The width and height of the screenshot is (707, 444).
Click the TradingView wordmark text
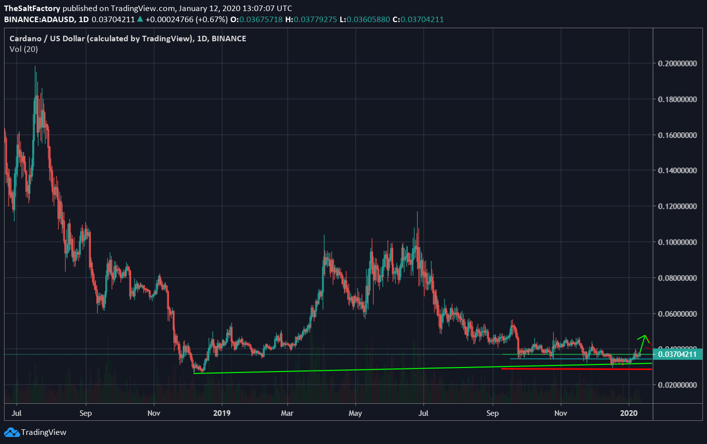[x=44, y=432]
